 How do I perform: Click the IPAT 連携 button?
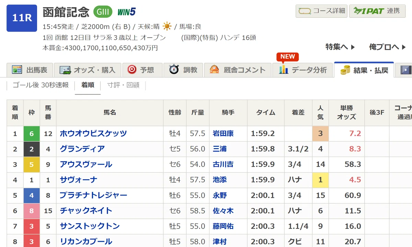tap(378, 11)
